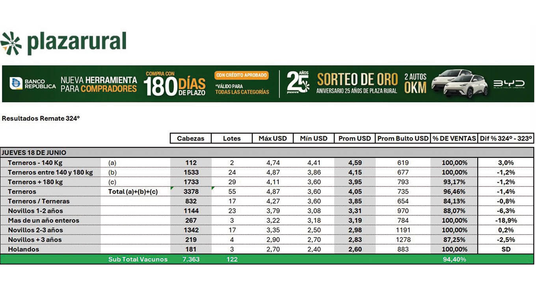Click Prom USD value 3,31
This screenshot has height=300, width=536.
(x=355, y=211)
